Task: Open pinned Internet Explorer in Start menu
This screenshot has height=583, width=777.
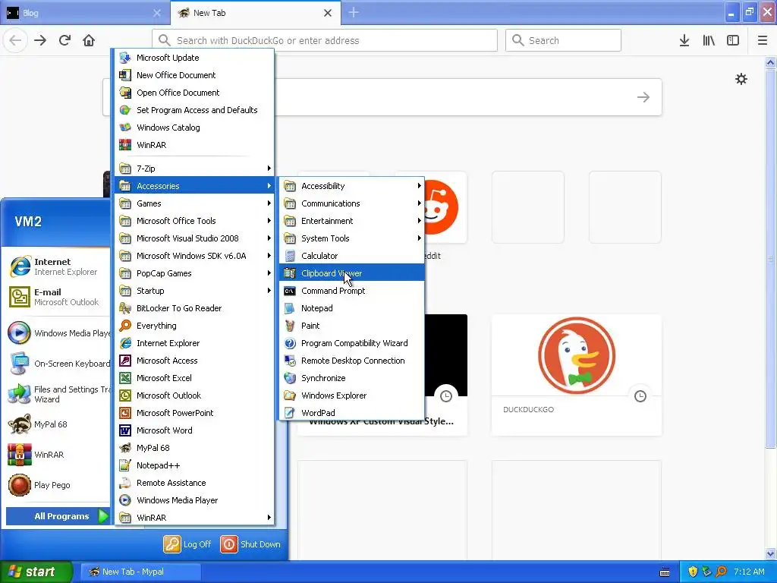Action: point(58,266)
